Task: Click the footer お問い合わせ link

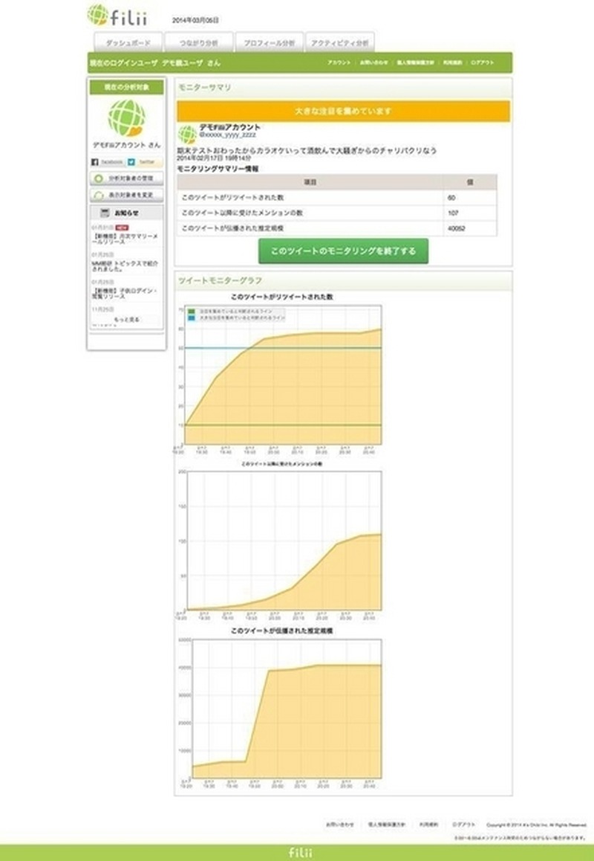Action: [339, 825]
